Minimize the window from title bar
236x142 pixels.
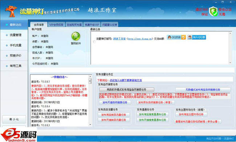point(216,2)
